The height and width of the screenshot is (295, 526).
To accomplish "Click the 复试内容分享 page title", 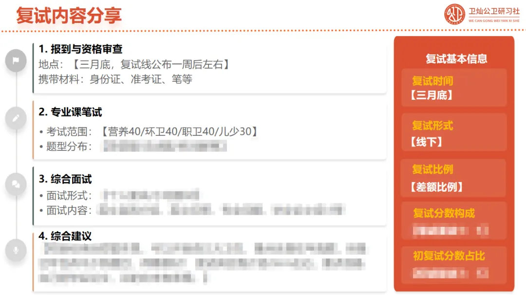I will coord(69,16).
